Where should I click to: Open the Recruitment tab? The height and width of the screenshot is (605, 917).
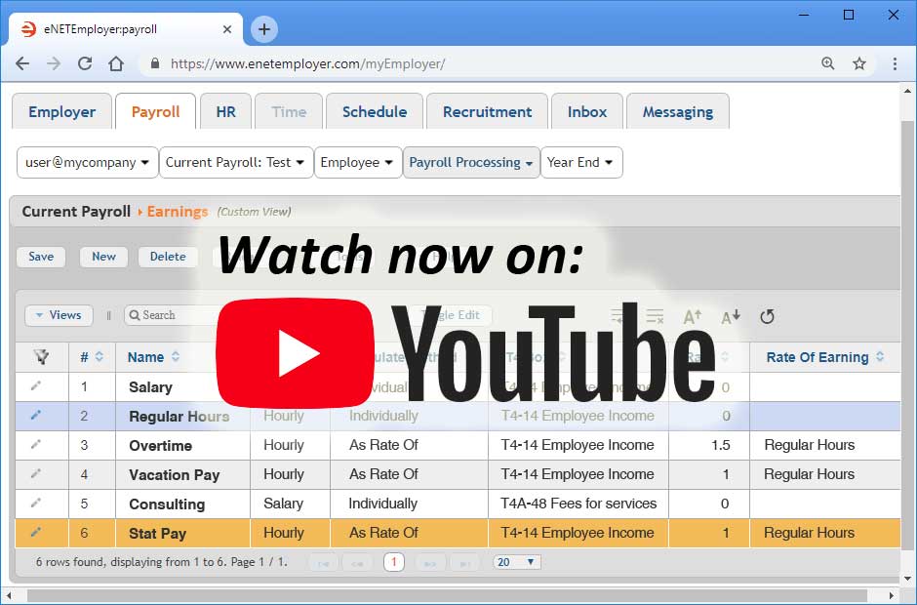487,112
